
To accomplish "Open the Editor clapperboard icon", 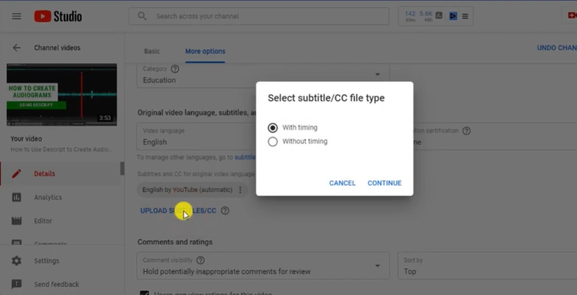I will (16, 221).
